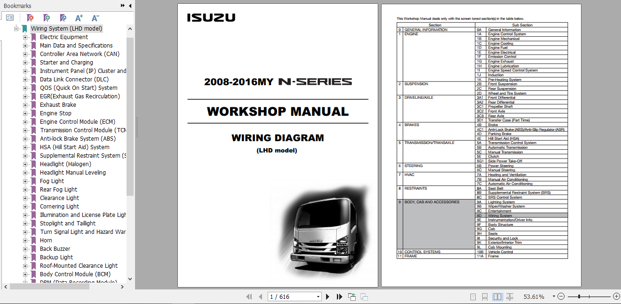Click the Wiring System row in table

(522, 216)
